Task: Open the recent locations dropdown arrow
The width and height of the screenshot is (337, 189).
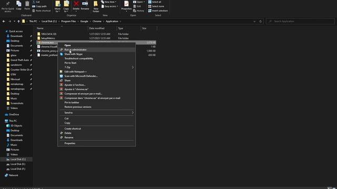Action: pos(14,22)
